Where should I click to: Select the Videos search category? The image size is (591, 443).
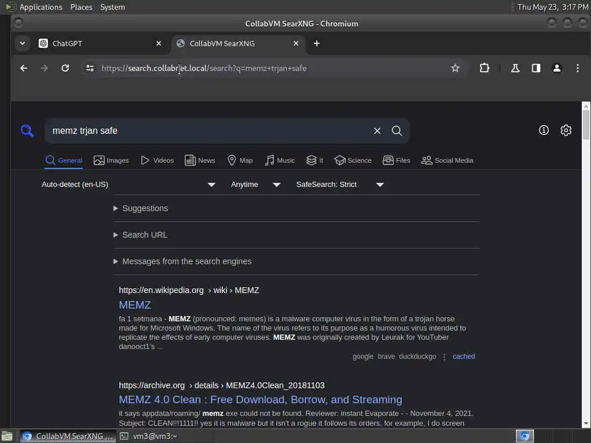coord(157,160)
